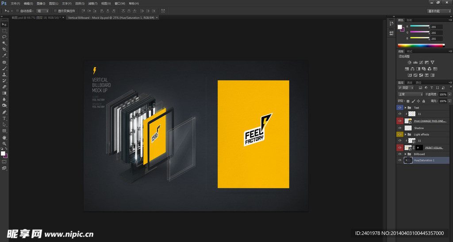Select the Horizontal Type tool
Screen dimensions: 453x242
pyautogui.click(x=4, y=118)
